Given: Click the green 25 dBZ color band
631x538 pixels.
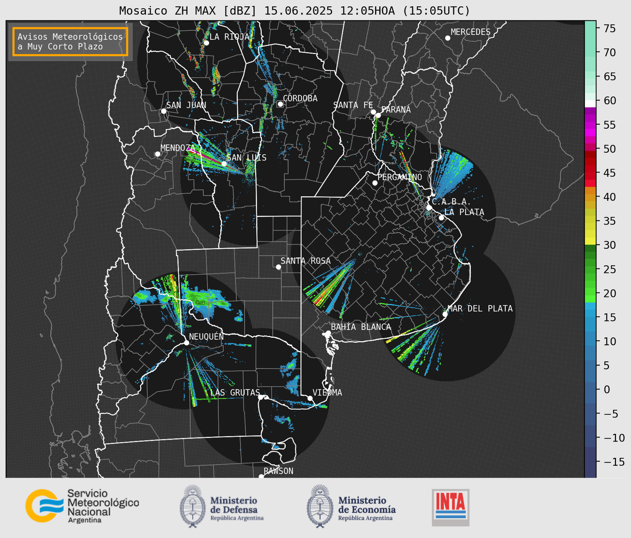Looking at the screenshot, I should click(590, 269).
